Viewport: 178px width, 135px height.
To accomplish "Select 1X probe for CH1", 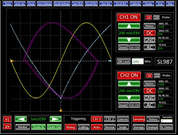I will pos(149,18).
